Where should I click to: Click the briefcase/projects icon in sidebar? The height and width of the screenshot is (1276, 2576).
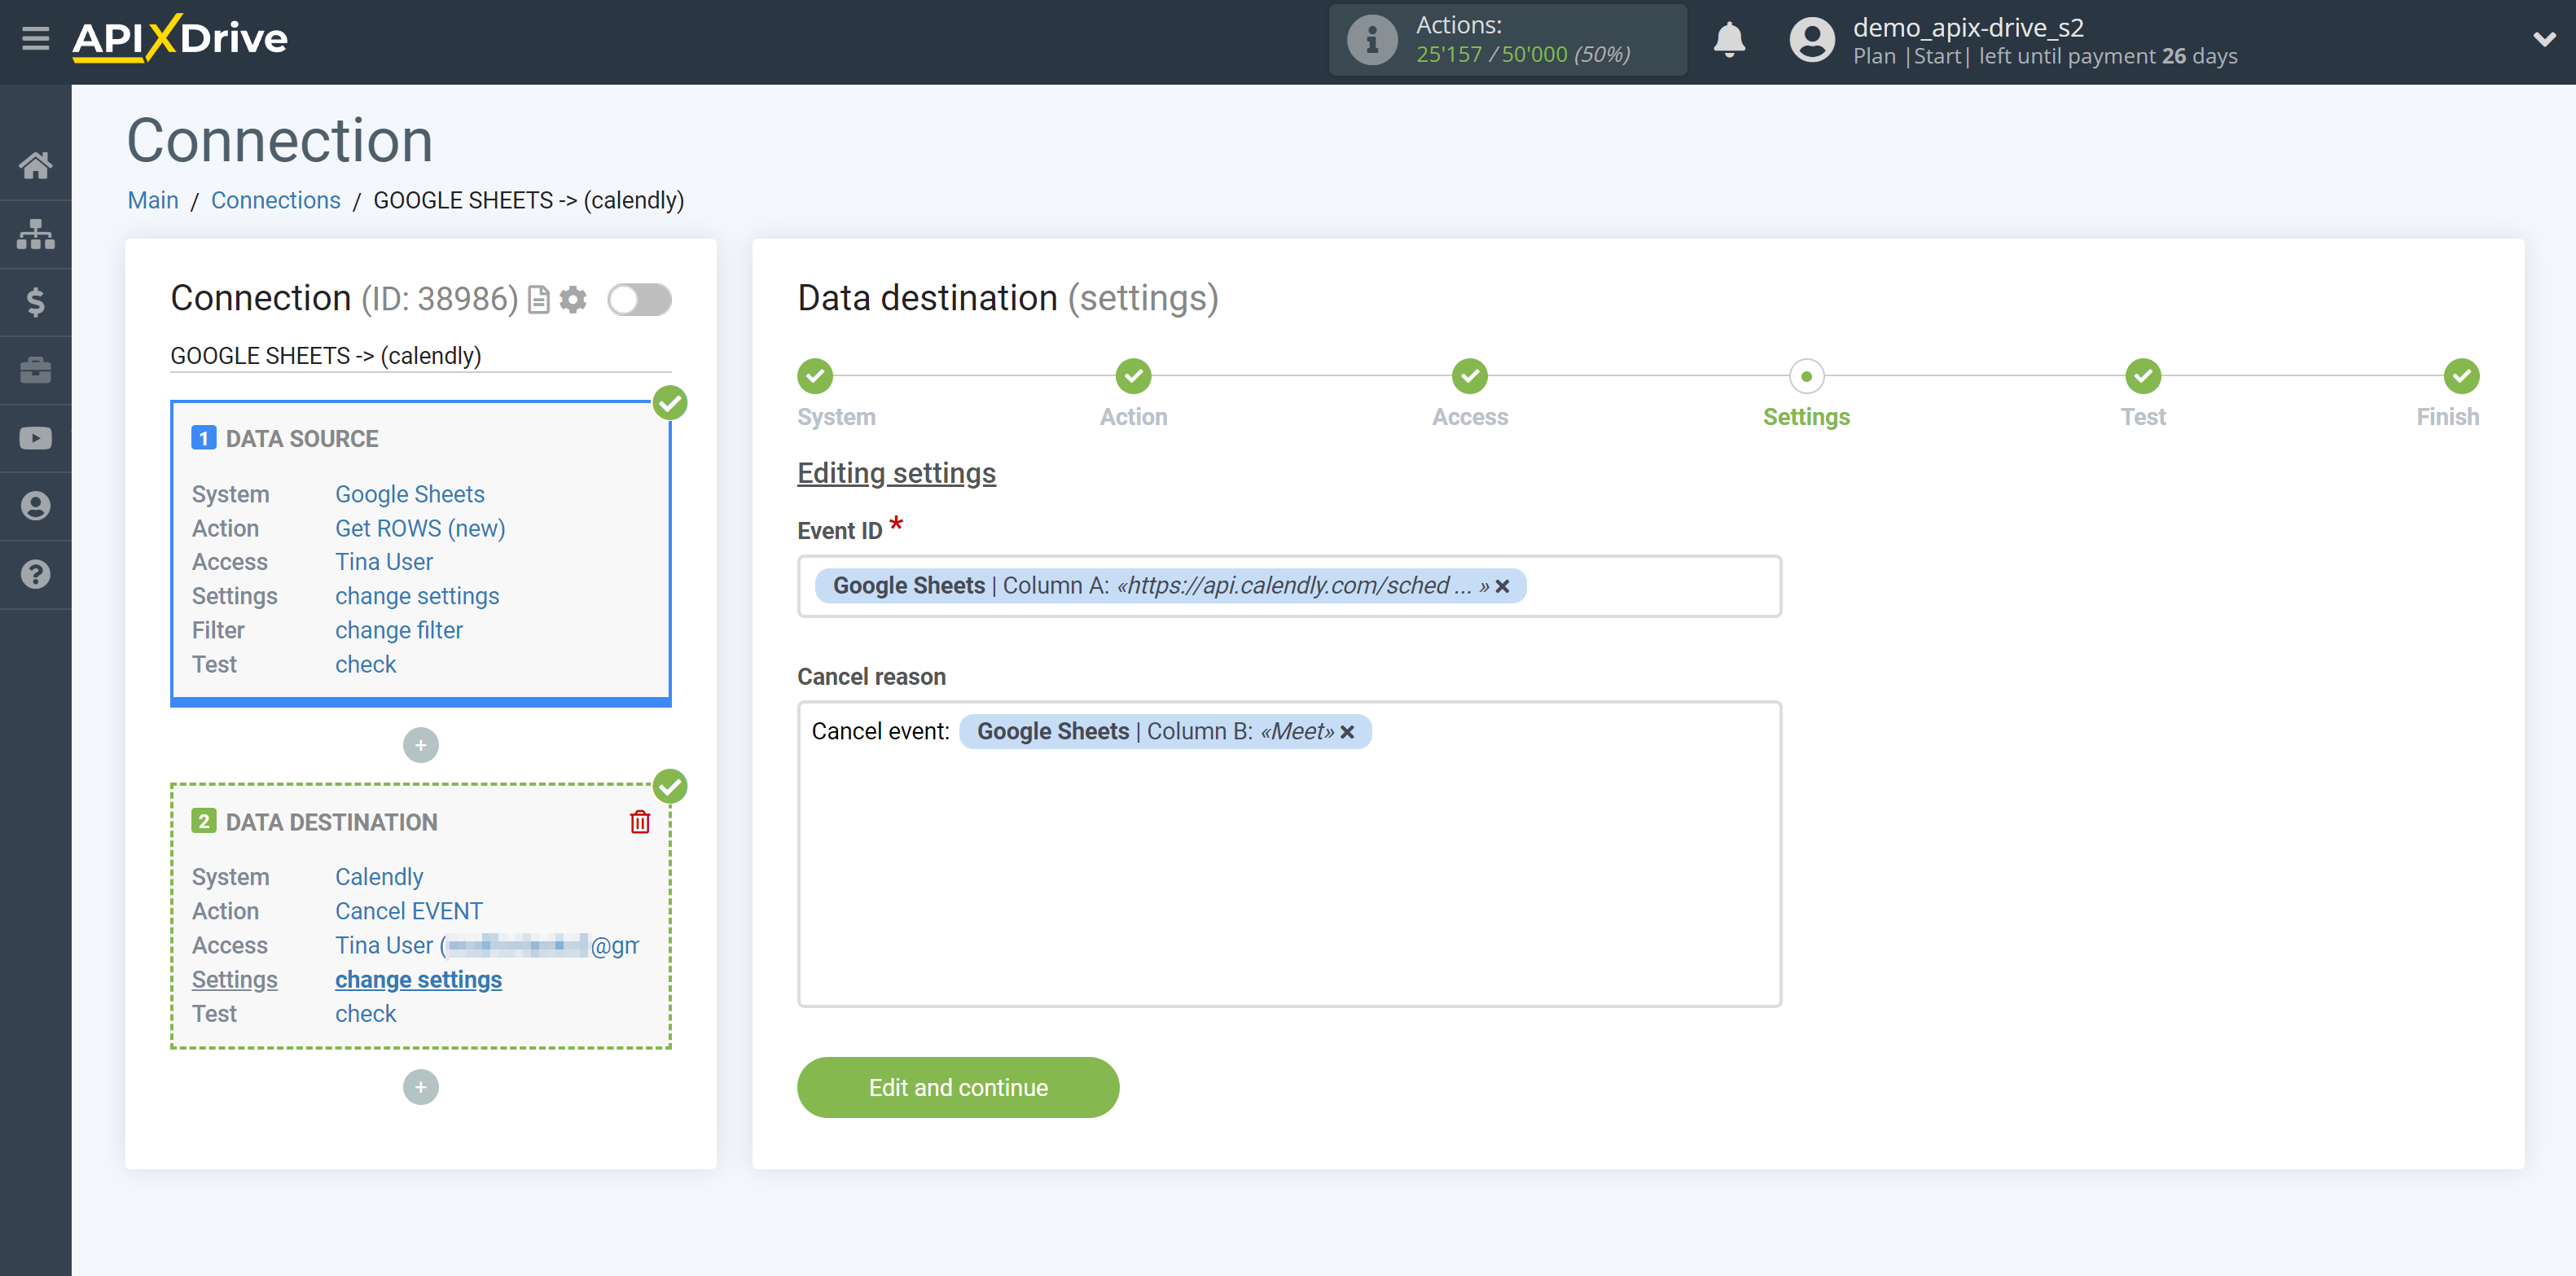click(x=36, y=370)
